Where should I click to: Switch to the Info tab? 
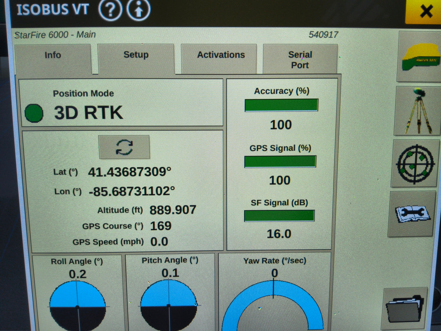pos(53,59)
